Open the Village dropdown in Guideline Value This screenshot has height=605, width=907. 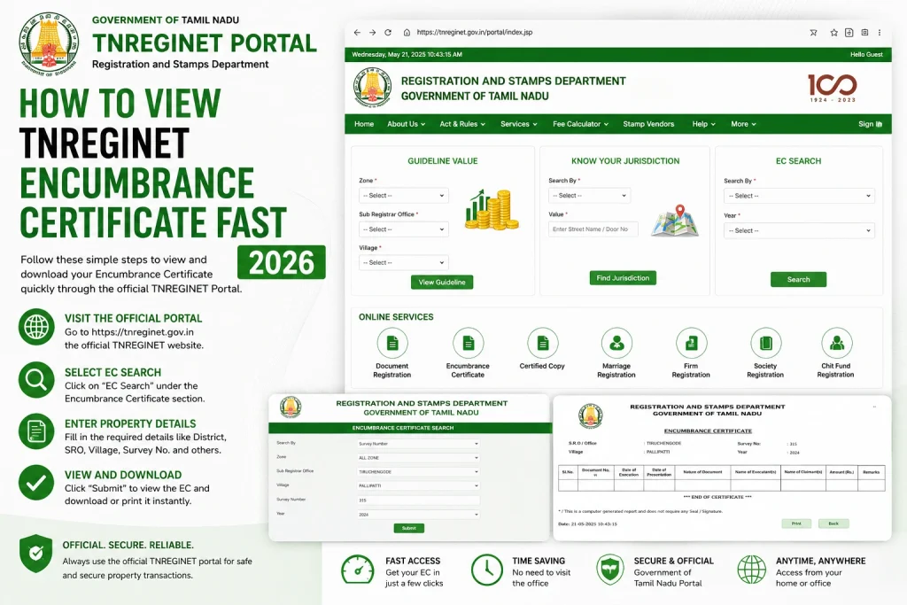(x=404, y=262)
